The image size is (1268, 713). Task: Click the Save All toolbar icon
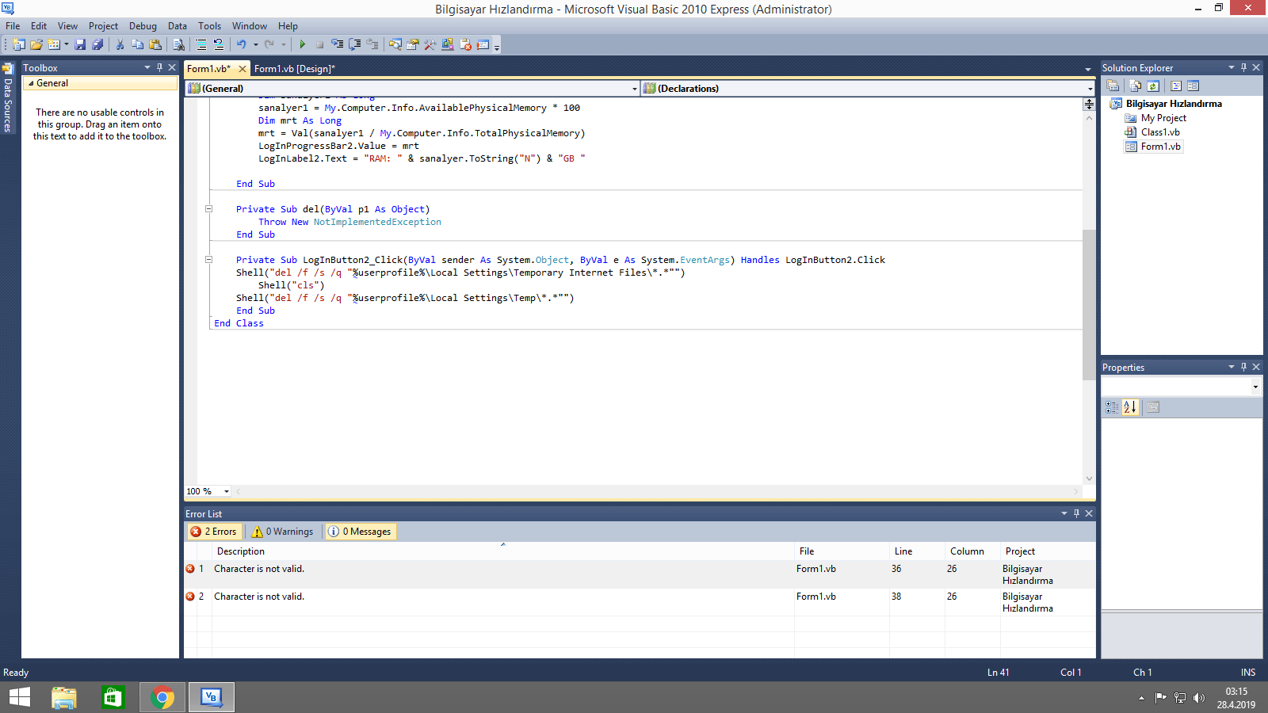[97, 44]
